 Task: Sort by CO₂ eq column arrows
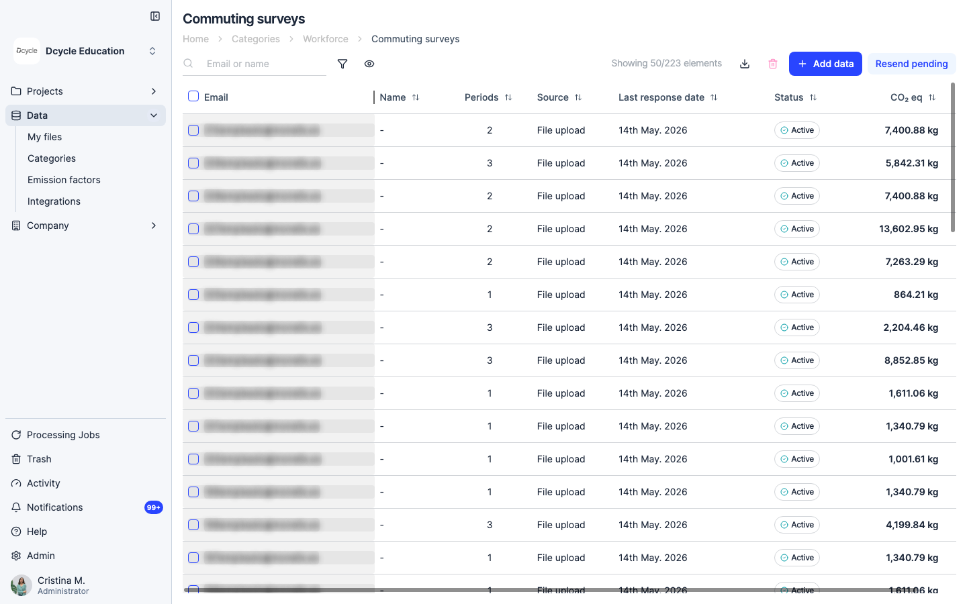932,97
